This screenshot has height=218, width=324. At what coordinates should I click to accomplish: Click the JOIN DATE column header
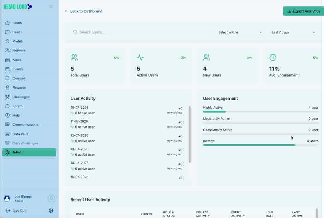click(269, 214)
